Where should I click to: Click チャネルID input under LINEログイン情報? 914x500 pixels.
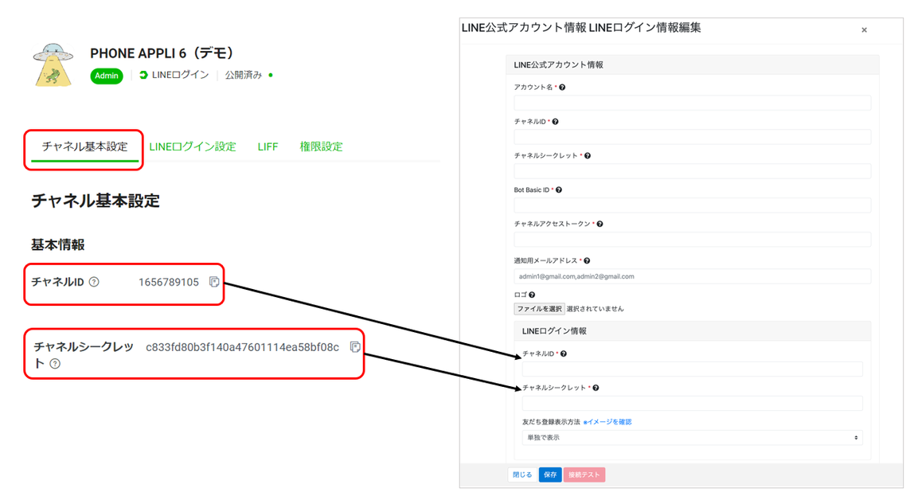coord(692,369)
